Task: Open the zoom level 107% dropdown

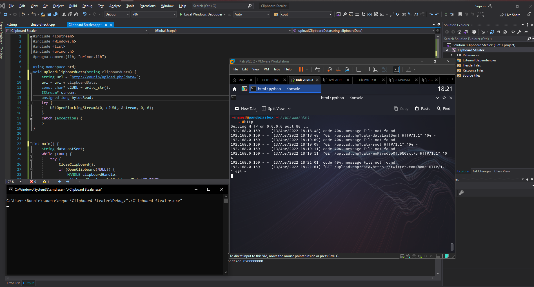Action: (21, 182)
